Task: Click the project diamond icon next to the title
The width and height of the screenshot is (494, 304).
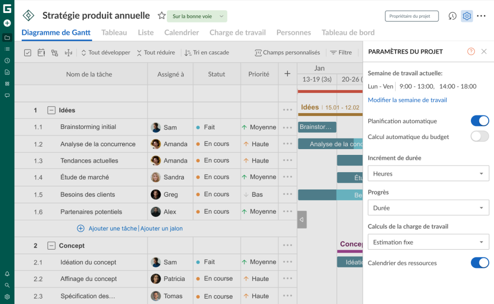Action: coord(28,15)
